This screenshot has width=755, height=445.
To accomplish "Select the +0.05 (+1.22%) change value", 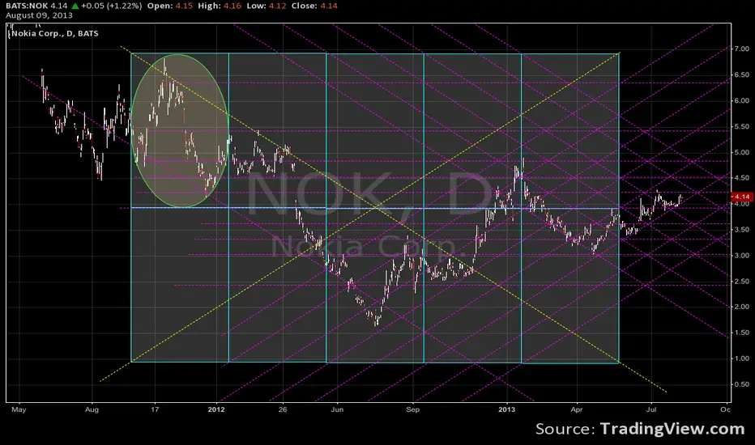I will point(111,6).
